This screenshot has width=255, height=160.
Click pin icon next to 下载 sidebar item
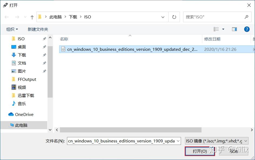click(x=44, y=55)
